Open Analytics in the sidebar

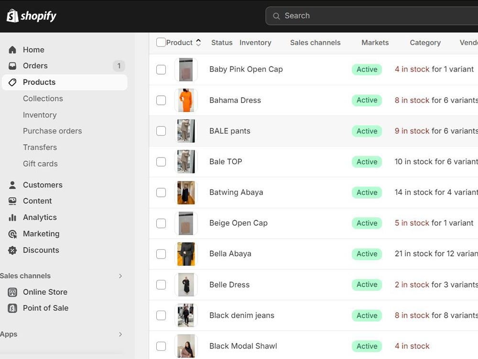[40, 217]
